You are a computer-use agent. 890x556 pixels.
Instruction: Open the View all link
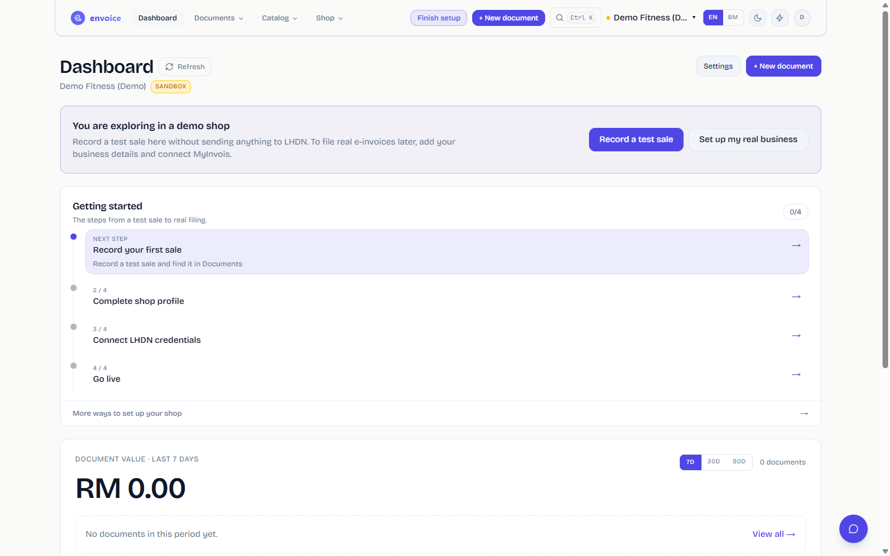[x=774, y=534]
